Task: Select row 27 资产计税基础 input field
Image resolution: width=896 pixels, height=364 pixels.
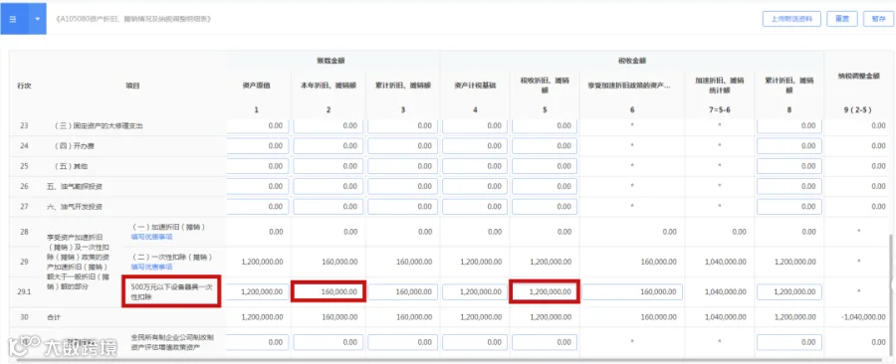Action: click(x=474, y=207)
